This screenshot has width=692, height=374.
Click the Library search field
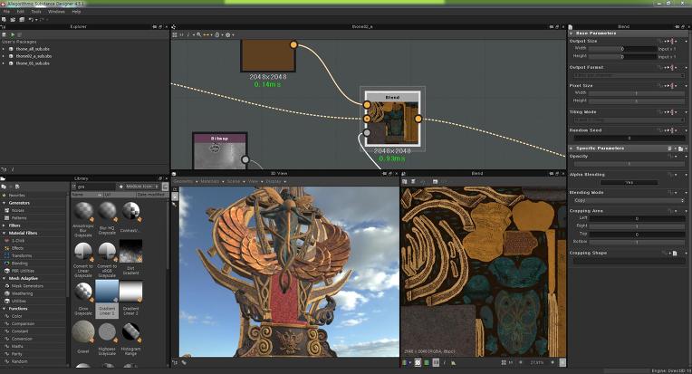coord(96,187)
